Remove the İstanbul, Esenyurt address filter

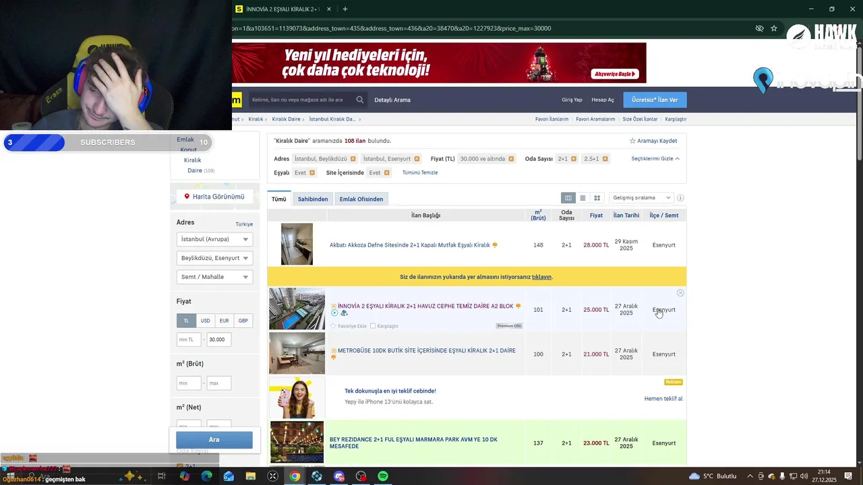click(417, 159)
